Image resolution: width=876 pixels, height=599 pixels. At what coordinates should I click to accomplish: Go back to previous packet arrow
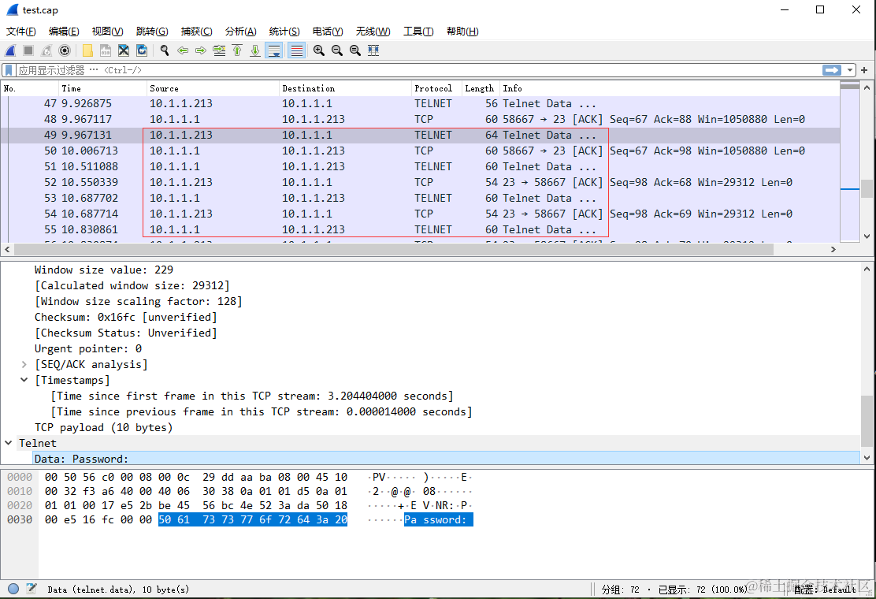183,51
